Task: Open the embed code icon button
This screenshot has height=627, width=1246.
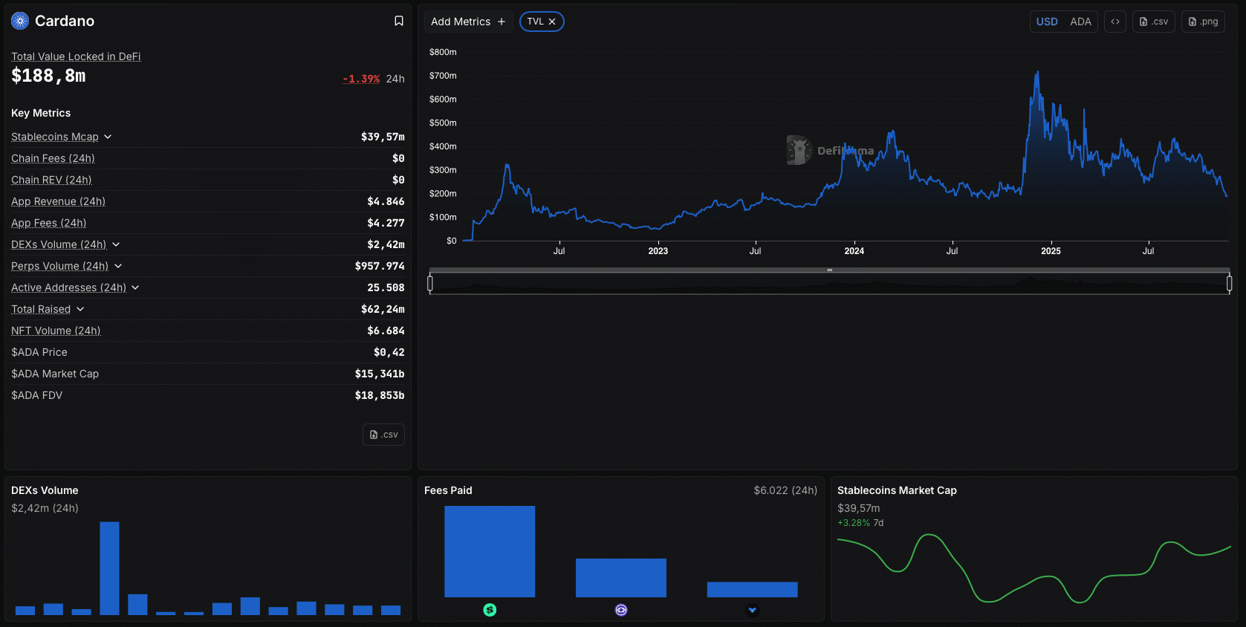Action: [1115, 22]
